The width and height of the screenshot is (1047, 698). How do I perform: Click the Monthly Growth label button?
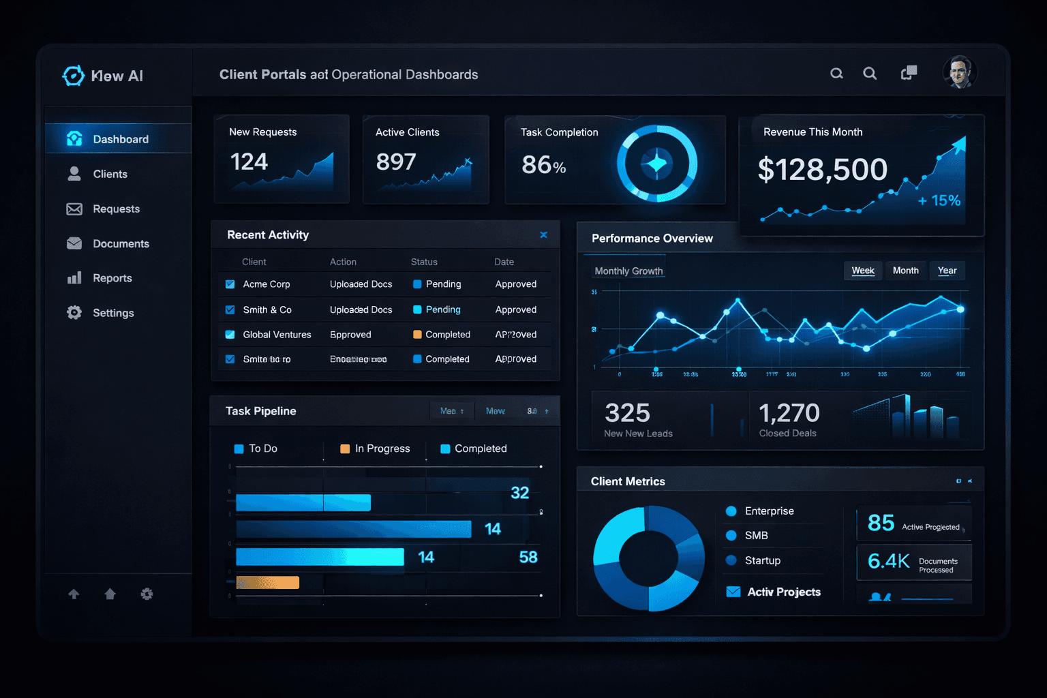(x=628, y=270)
